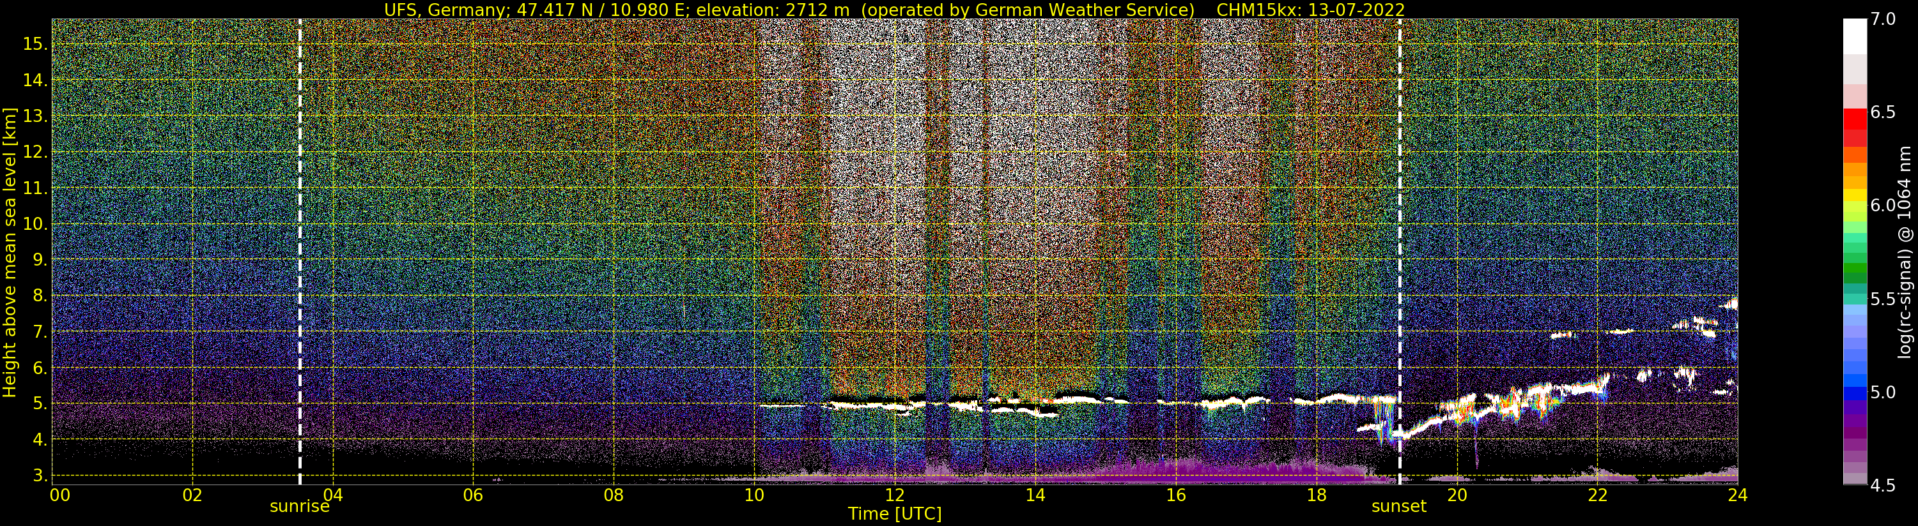
Task: Click the 02 time tick label
Action: 192,495
